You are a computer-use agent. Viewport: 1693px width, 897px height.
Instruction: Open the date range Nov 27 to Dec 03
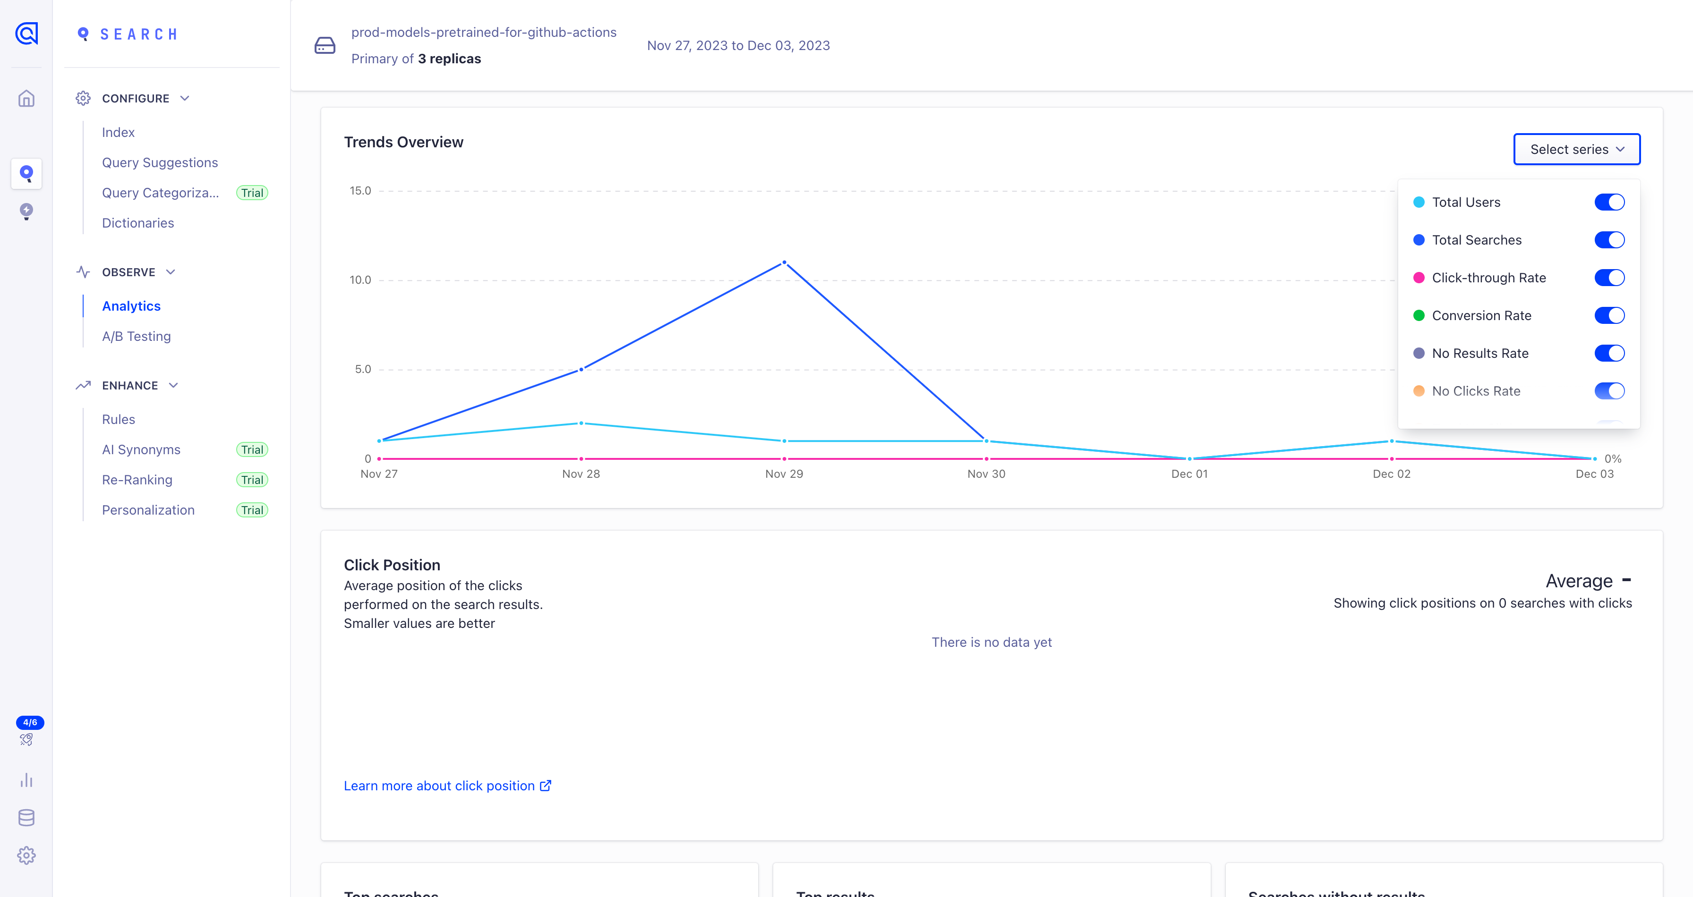[738, 45]
